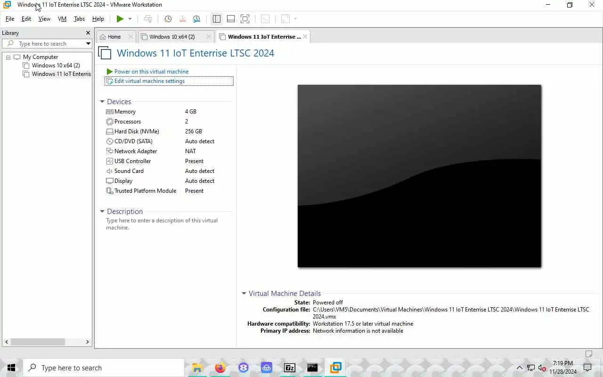Click the 256 GB hard disk value
The image size is (603, 377).
[x=194, y=131]
